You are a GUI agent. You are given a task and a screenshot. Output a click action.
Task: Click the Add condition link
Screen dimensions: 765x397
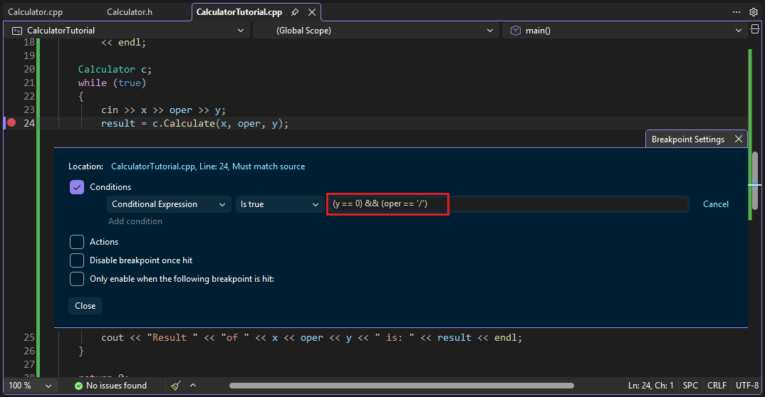pos(135,221)
